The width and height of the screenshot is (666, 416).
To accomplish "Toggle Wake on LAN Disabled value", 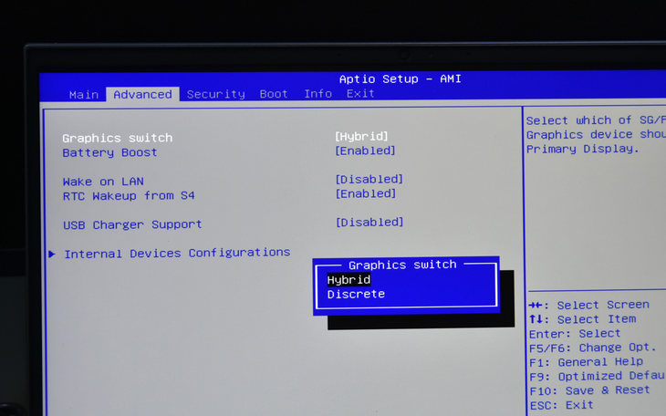I will click(369, 180).
